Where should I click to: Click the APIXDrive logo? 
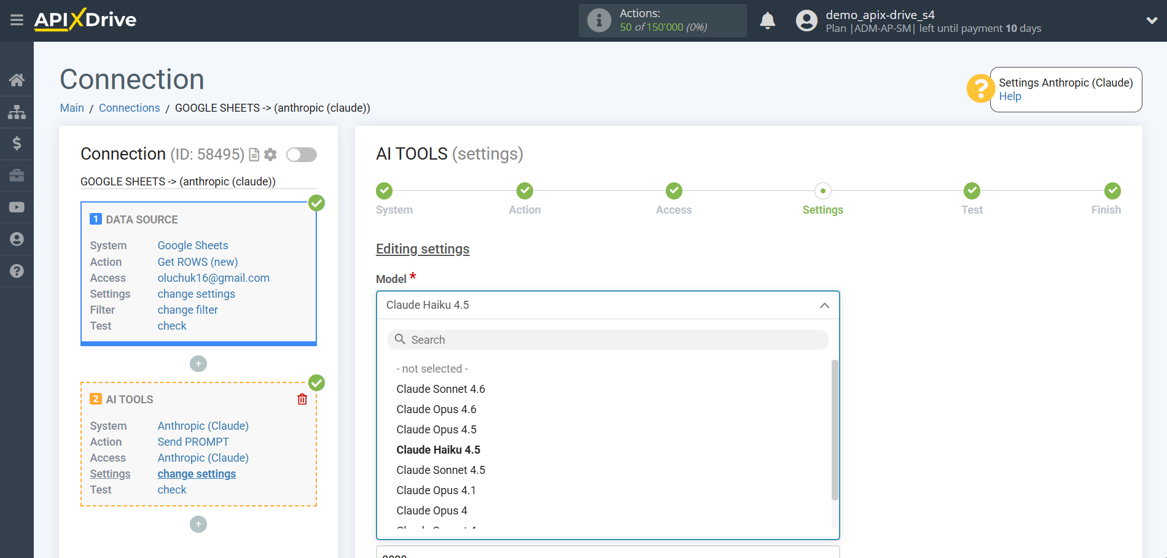click(x=85, y=20)
